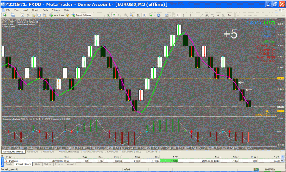Select the Equidistant Channel tool
Screen dimensions: 286x172
[207, 15]
